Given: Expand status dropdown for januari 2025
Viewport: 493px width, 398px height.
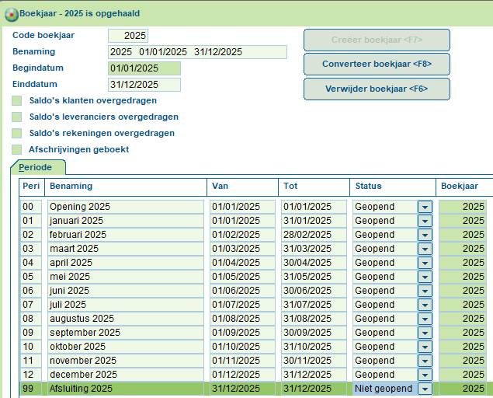Looking at the screenshot, I should [425, 221].
